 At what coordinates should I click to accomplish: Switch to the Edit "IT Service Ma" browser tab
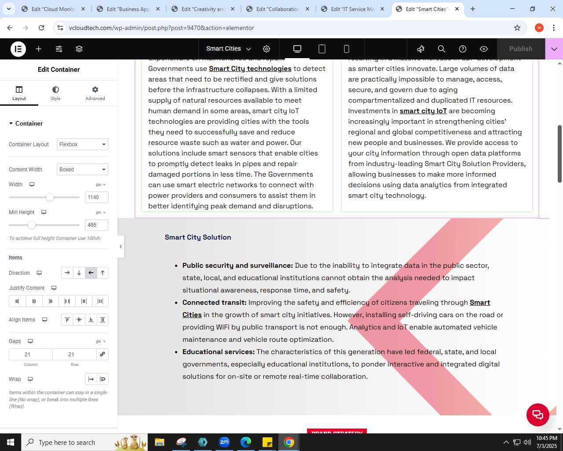pos(353,9)
